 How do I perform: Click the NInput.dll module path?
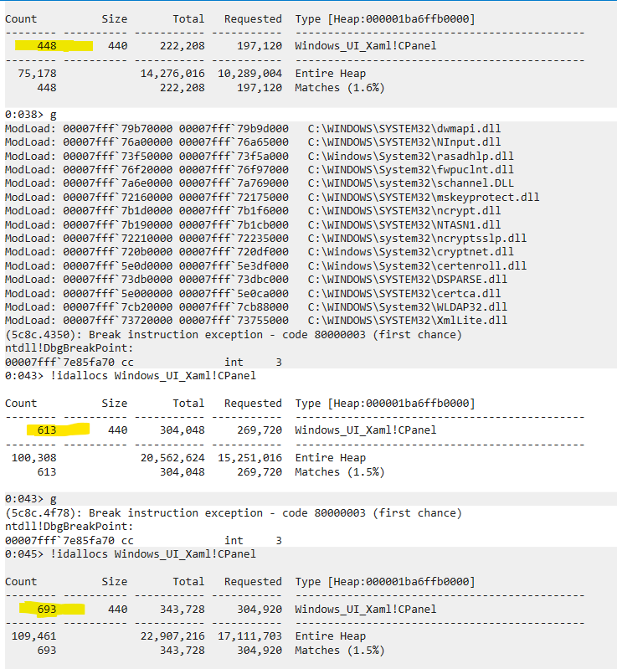click(404, 142)
